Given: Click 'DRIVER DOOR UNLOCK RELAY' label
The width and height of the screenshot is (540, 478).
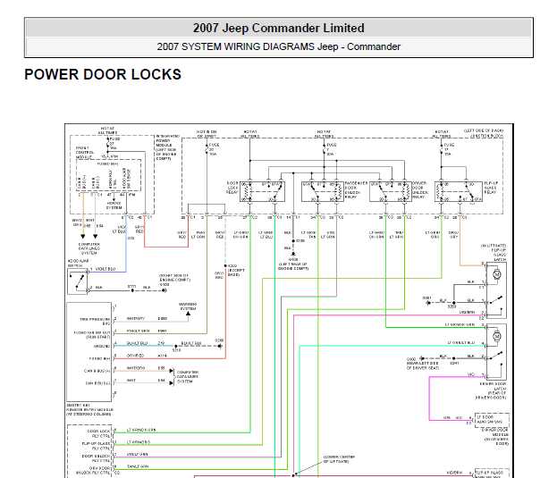Looking at the screenshot, I should (419, 190).
